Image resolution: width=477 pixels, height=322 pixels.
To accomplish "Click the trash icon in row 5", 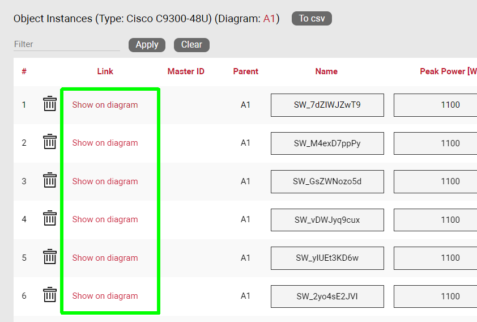I will click(50, 257).
